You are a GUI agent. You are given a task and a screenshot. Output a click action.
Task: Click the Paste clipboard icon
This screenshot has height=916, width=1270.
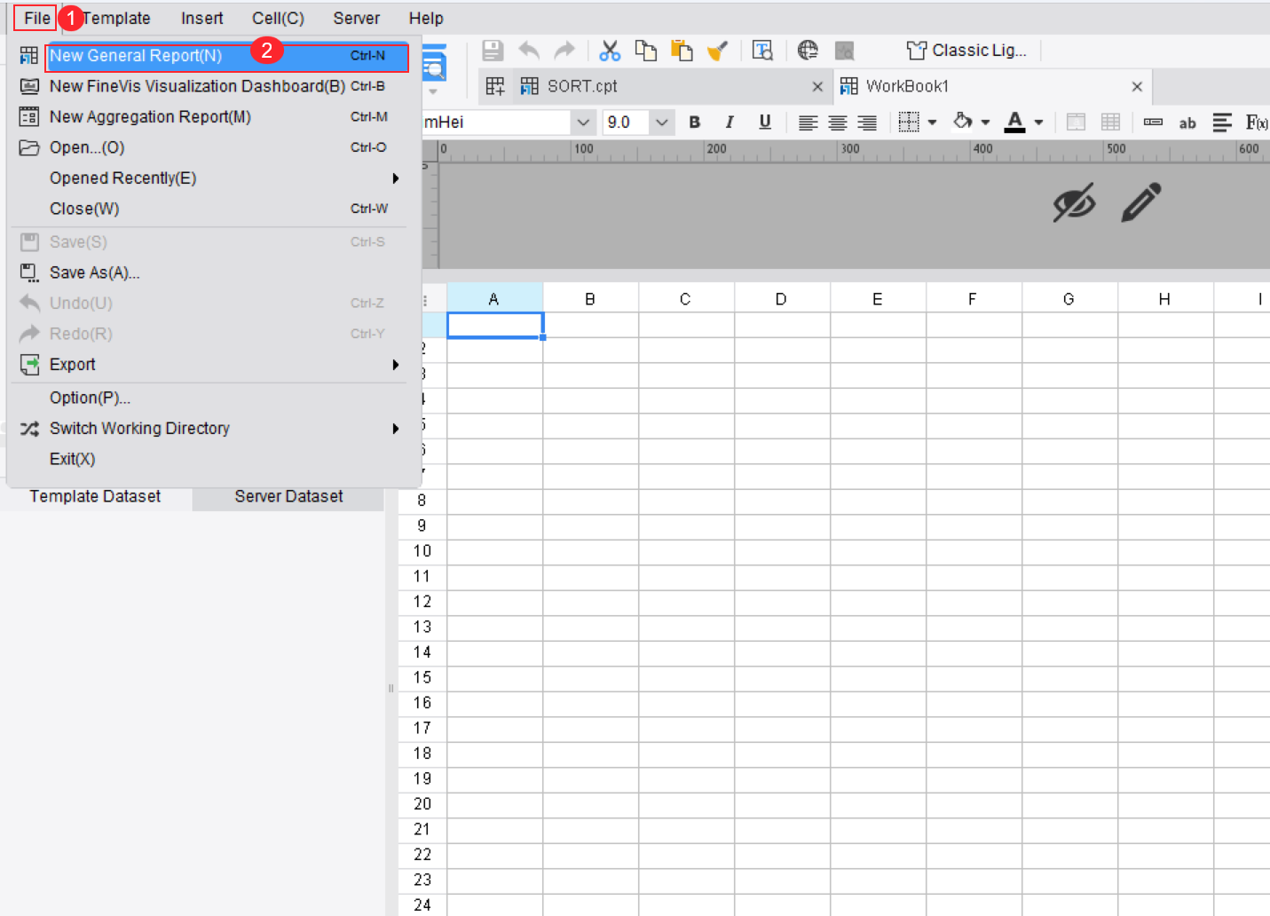682,51
